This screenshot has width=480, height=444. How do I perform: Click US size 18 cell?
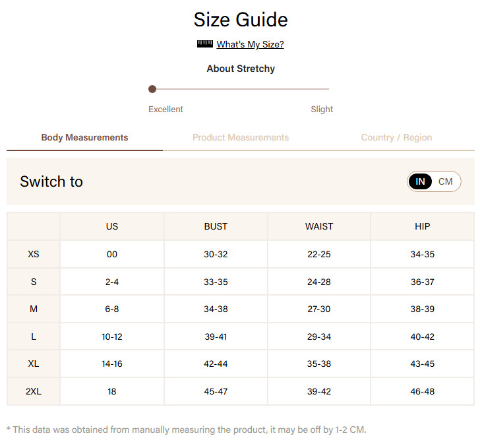click(112, 391)
